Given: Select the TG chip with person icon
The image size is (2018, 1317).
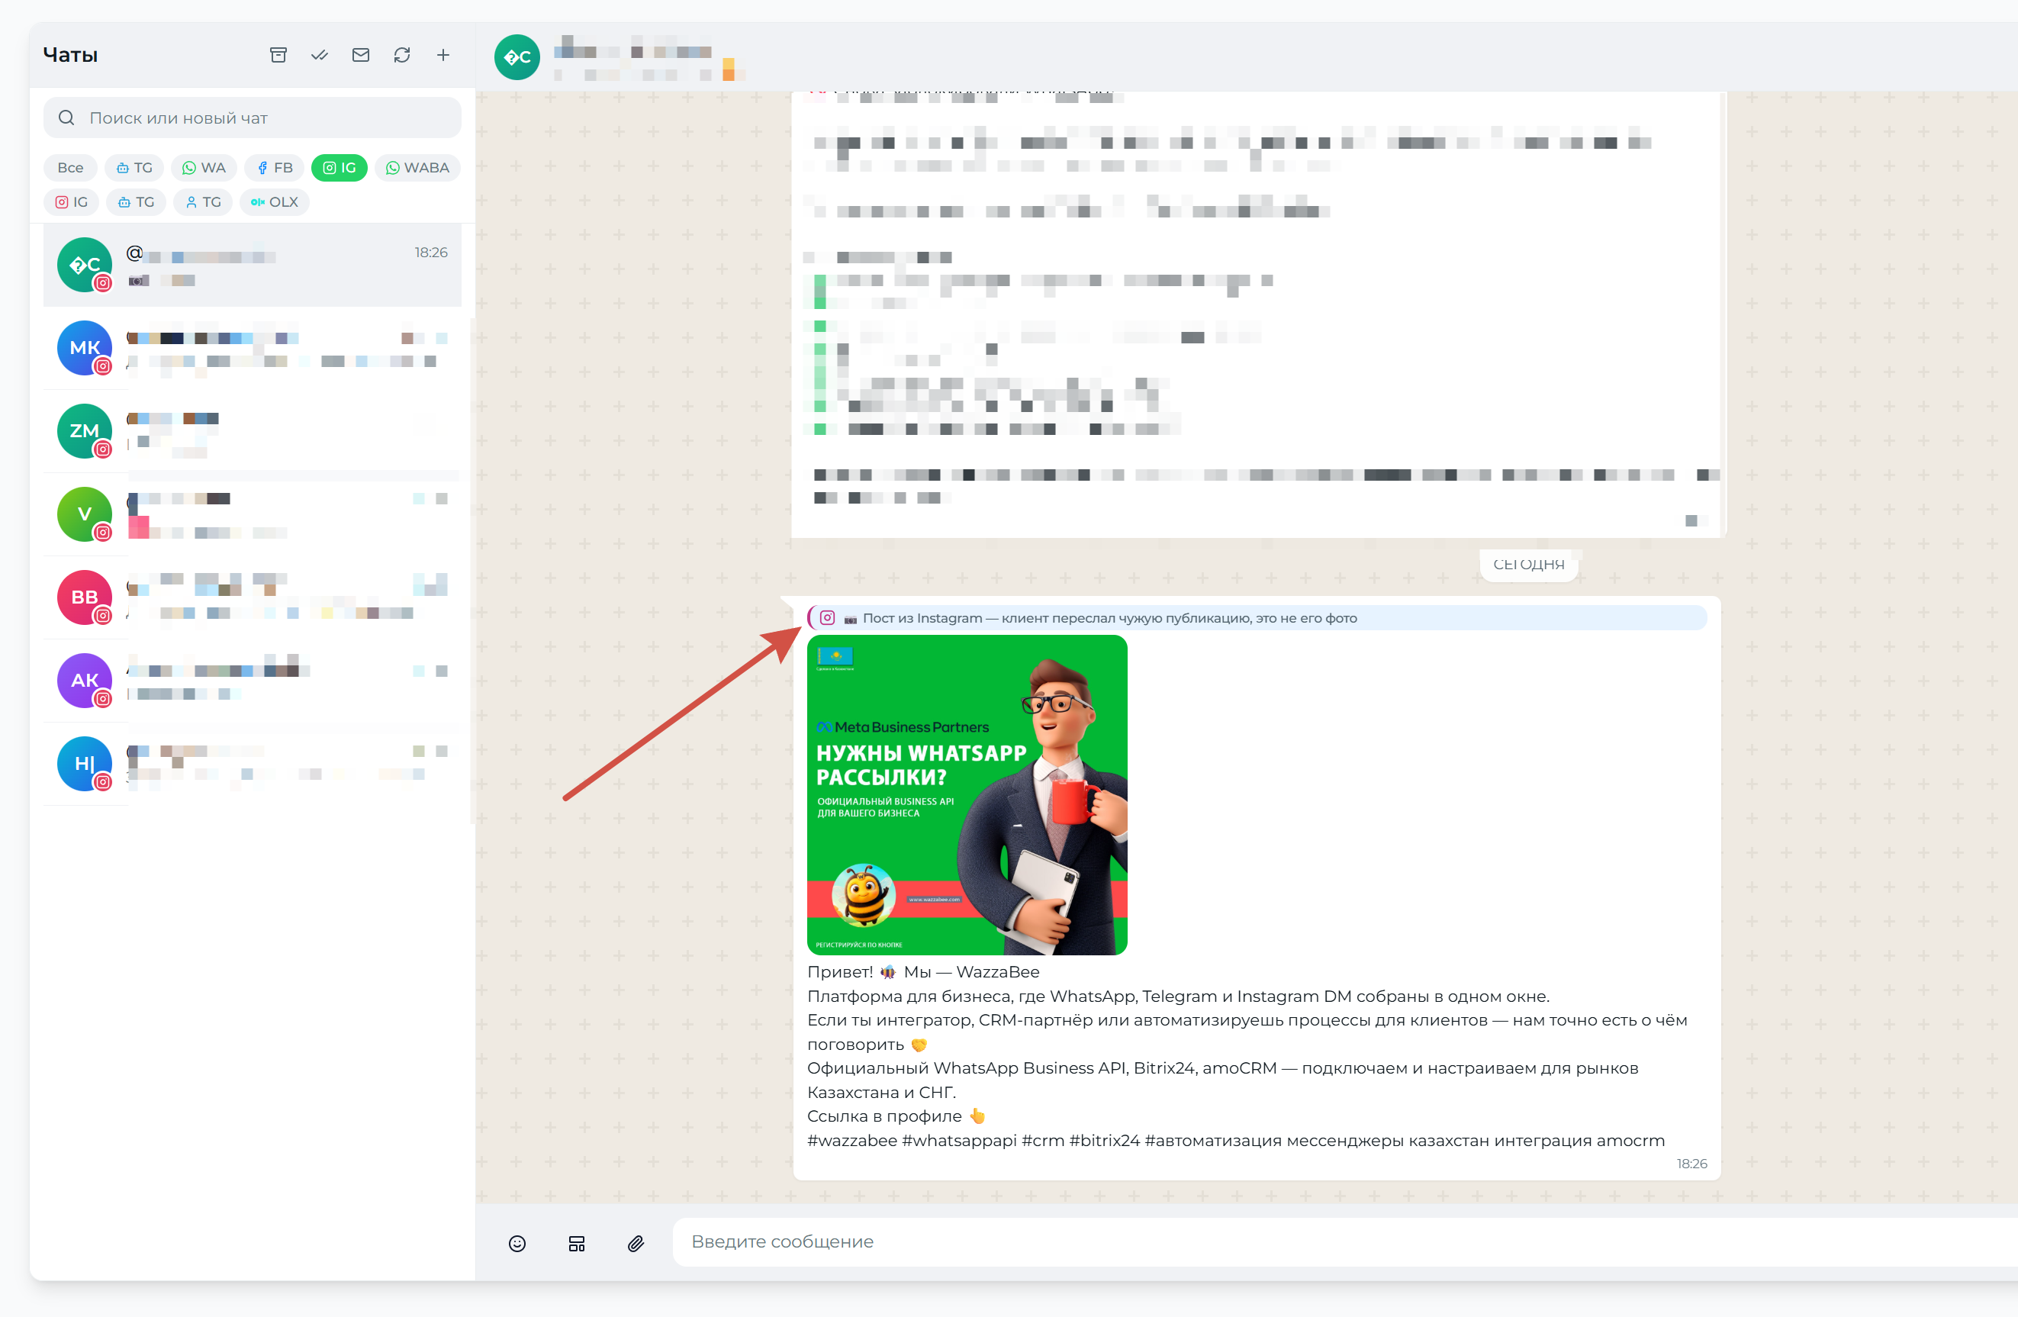Looking at the screenshot, I should pyautogui.click(x=203, y=202).
